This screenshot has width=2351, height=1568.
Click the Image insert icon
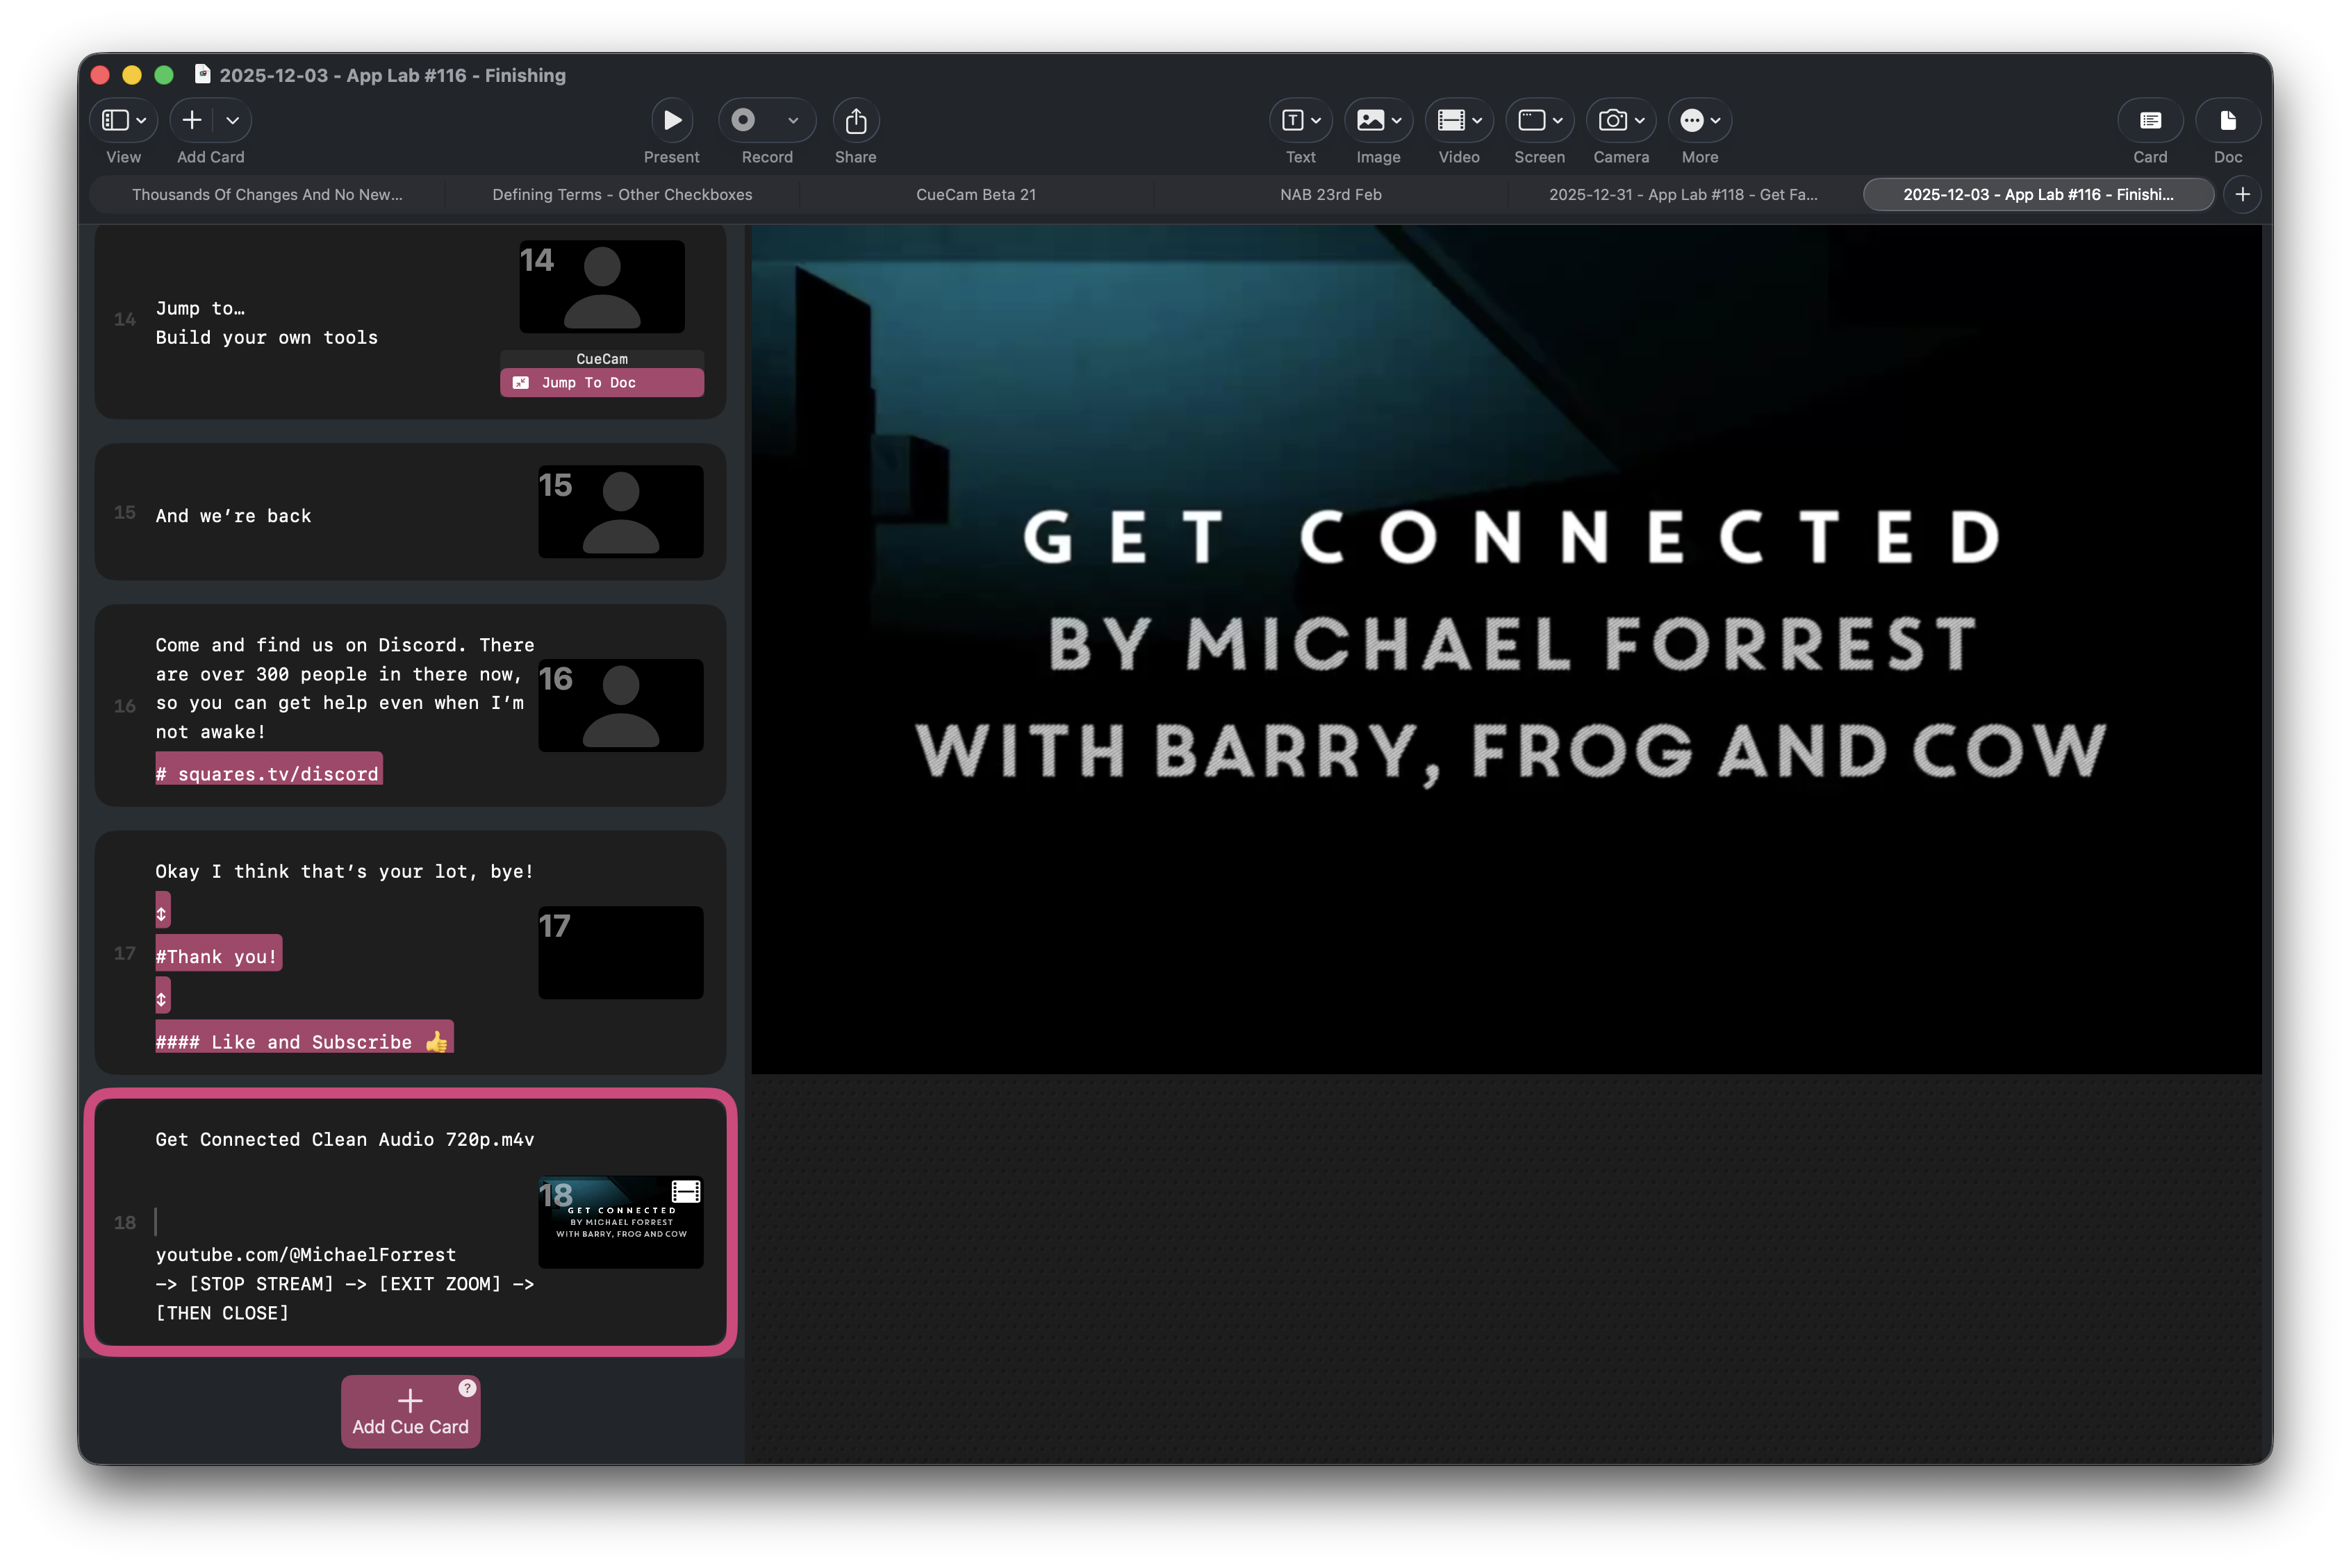1369,120
